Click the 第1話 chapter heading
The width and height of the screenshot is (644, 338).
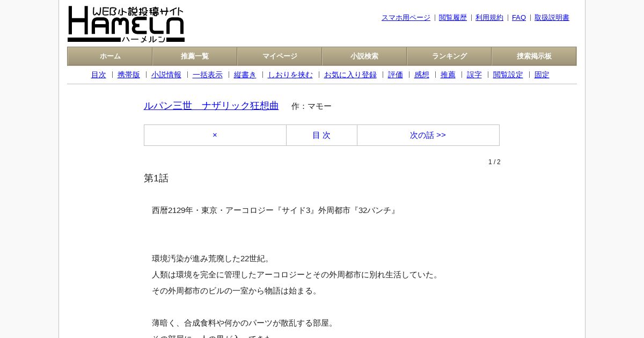[x=156, y=178]
